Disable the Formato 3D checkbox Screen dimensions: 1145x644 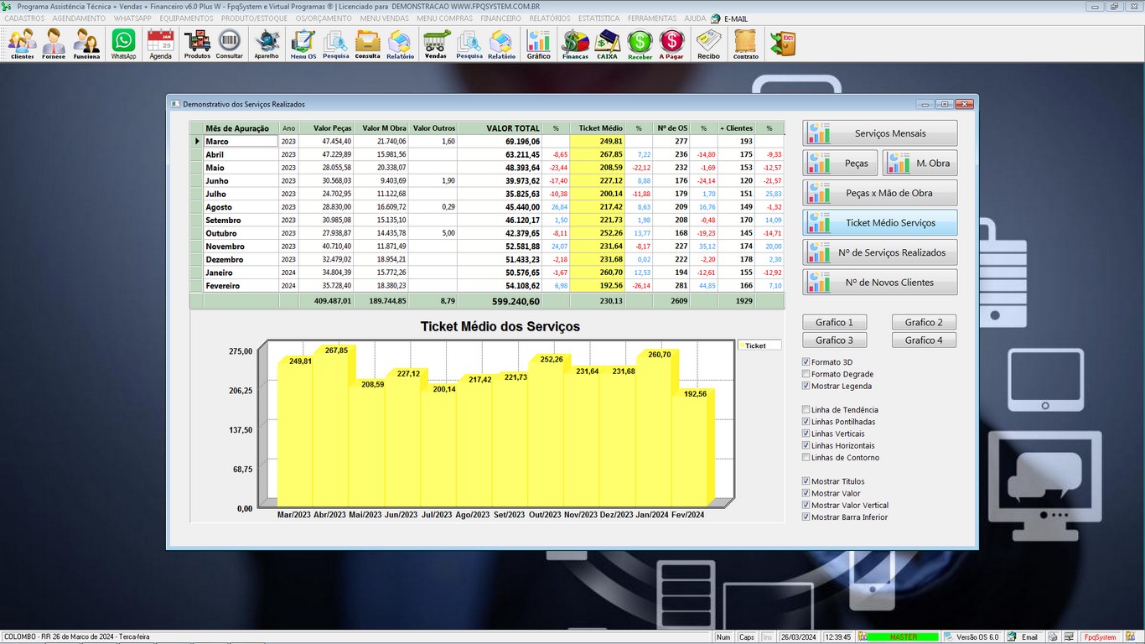coord(806,362)
